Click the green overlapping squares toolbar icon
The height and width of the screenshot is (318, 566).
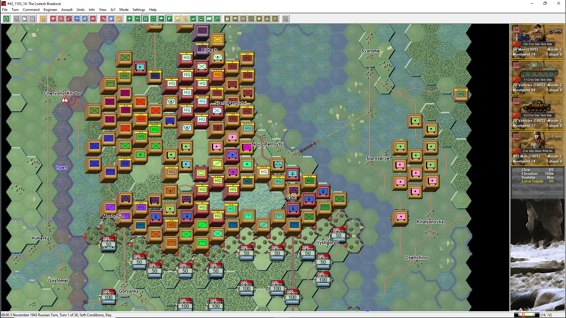click(217, 19)
